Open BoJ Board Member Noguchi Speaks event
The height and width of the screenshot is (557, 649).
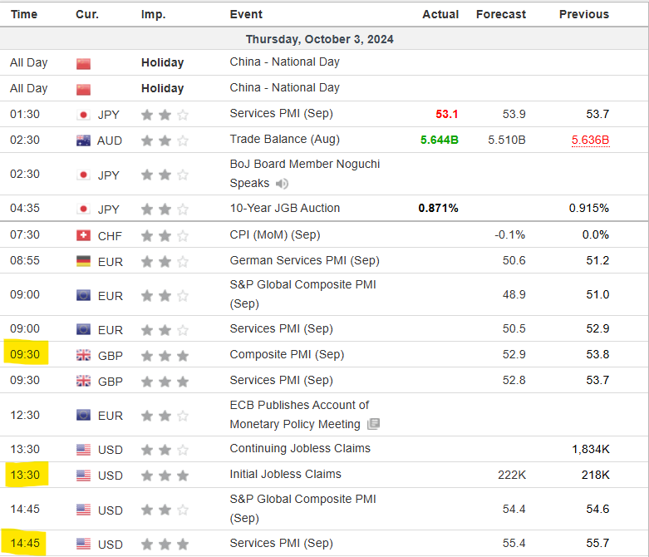pyautogui.click(x=304, y=165)
